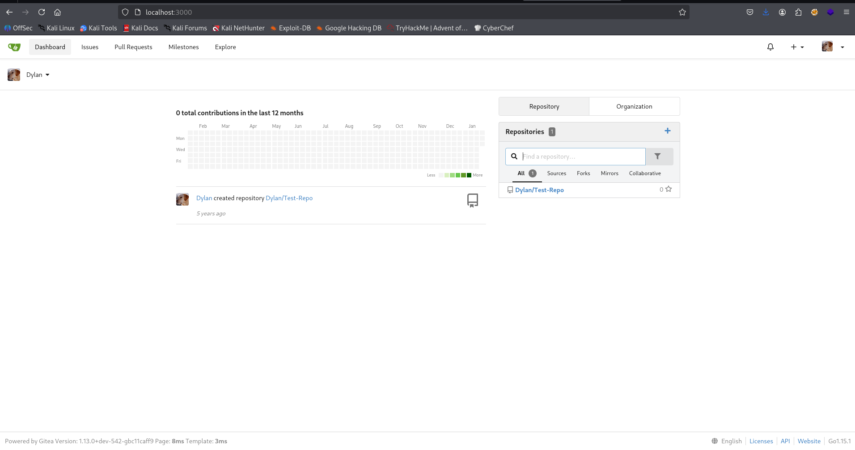This screenshot has width=855, height=450.
Task: Open the Firefox hamburger menu
Action: coord(846,12)
